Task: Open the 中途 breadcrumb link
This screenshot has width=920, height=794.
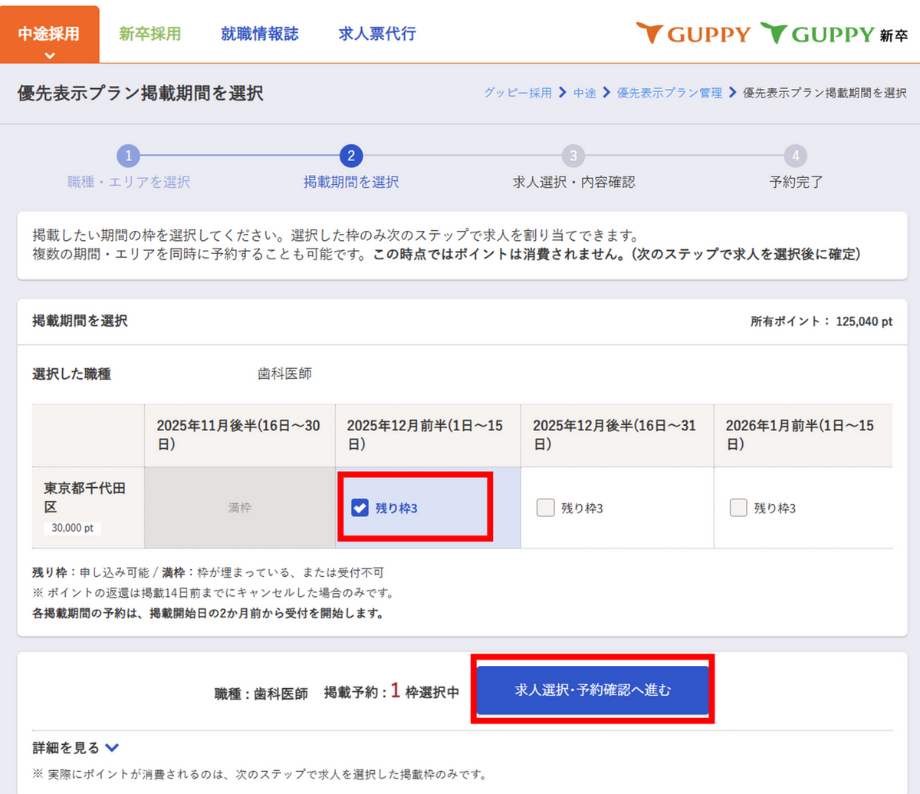Action: (584, 93)
